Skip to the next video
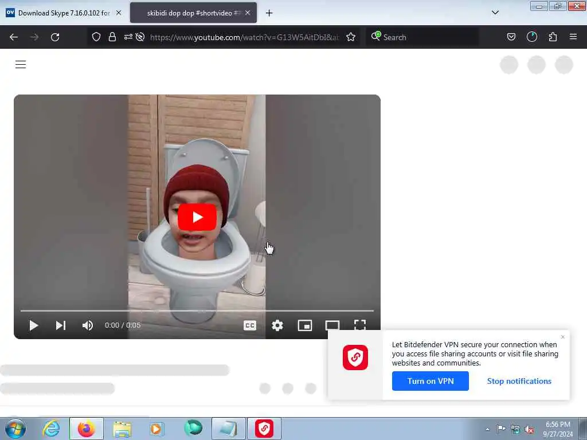 point(61,325)
